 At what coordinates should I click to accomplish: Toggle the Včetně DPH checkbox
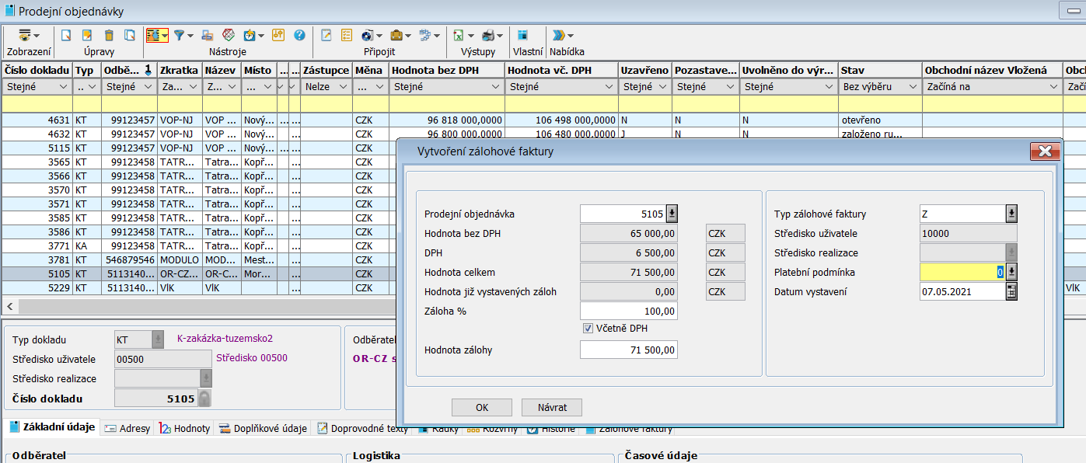[588, 329]
